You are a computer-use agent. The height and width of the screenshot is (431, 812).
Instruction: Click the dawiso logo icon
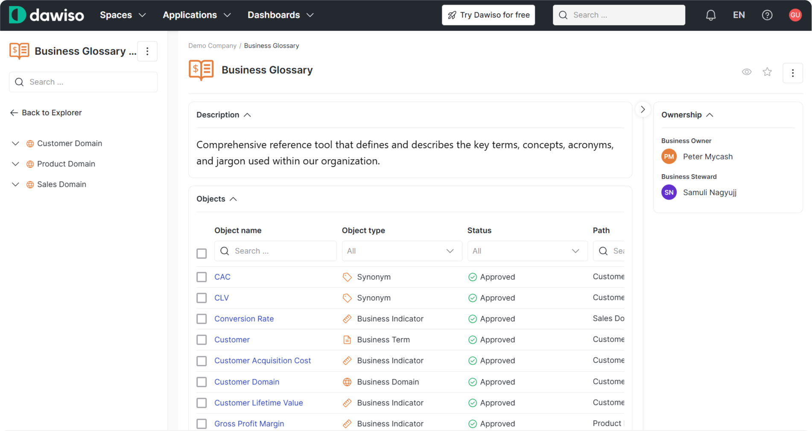click(17, 15)
